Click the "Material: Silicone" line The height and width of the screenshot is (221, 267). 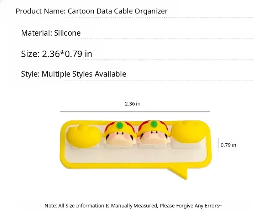51,33
